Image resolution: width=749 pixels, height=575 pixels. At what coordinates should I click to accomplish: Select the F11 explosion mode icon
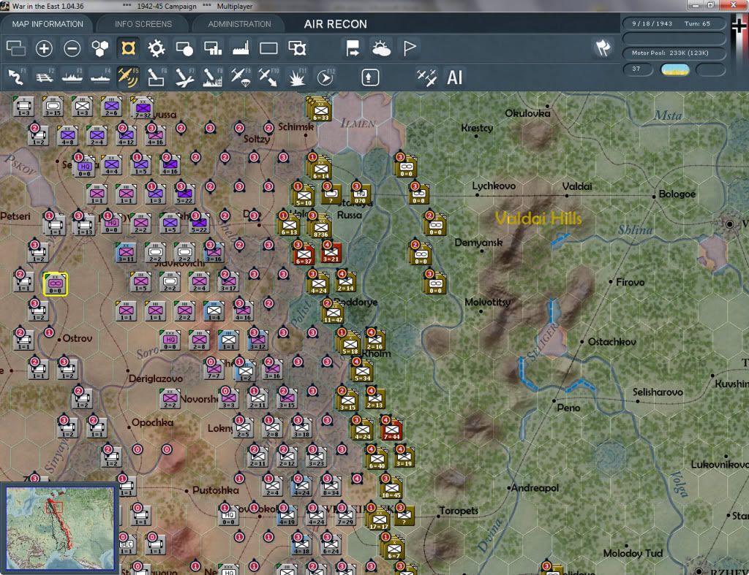coord(297,77)
